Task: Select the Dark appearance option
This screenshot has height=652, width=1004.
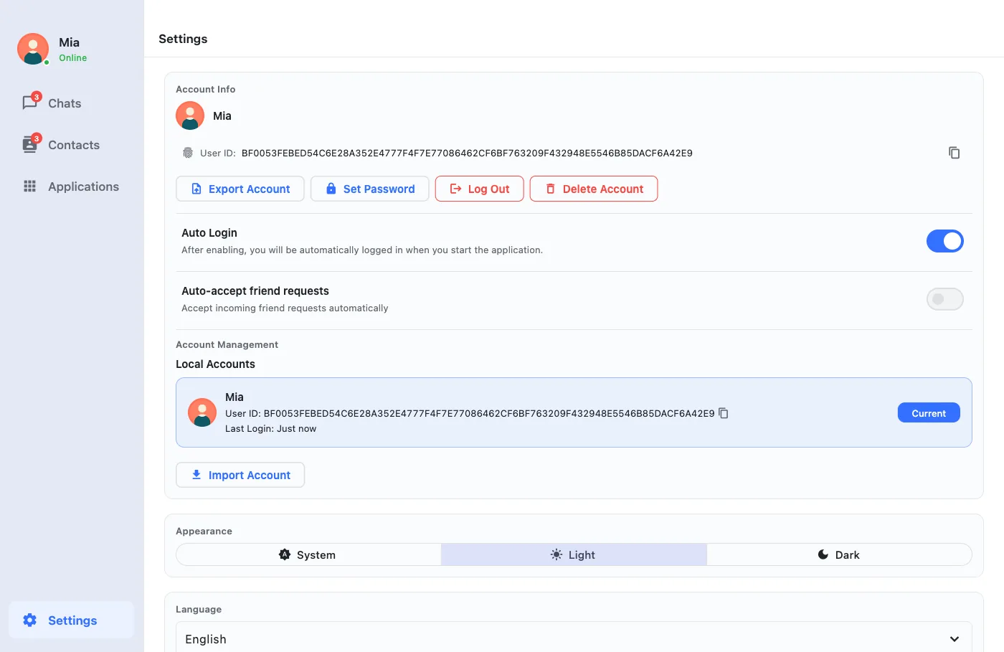Action: [x=839, y=554]
